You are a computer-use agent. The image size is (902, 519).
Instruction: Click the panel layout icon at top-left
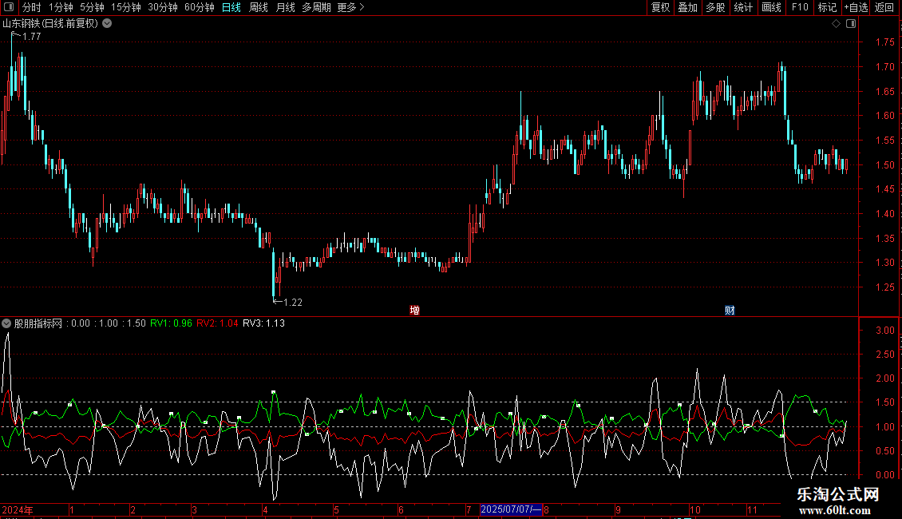point(9,7)
